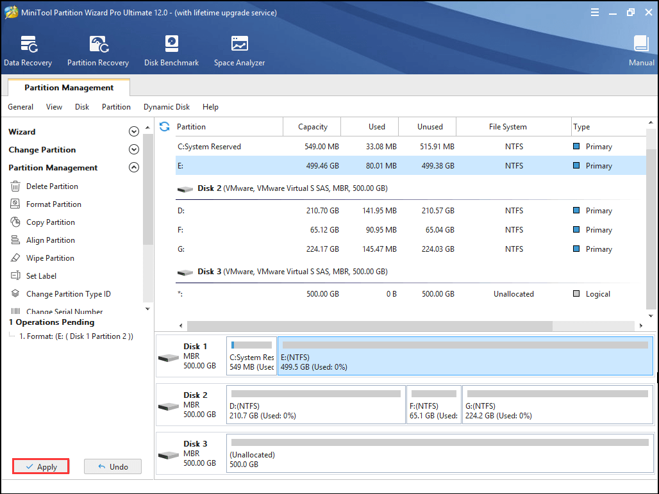659x494 pixels.
Task: Open the Help menu
Action: (210, 107)
